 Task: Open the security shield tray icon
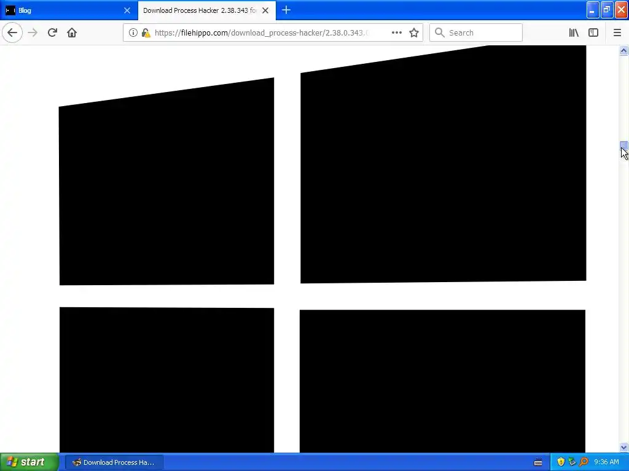click(561, 462)
